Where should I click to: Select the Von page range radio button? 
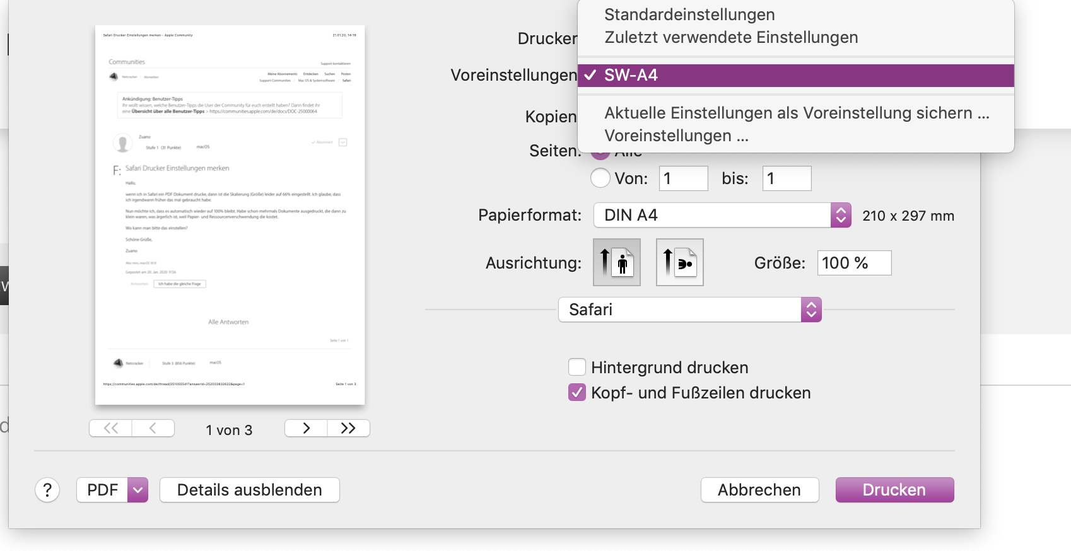(x=600, y=178)
